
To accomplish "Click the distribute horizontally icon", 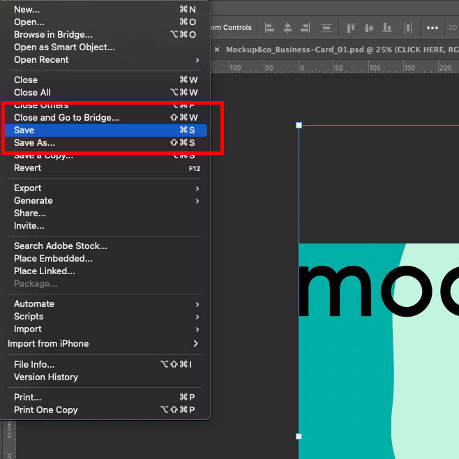I will click(x=409, y=28).
